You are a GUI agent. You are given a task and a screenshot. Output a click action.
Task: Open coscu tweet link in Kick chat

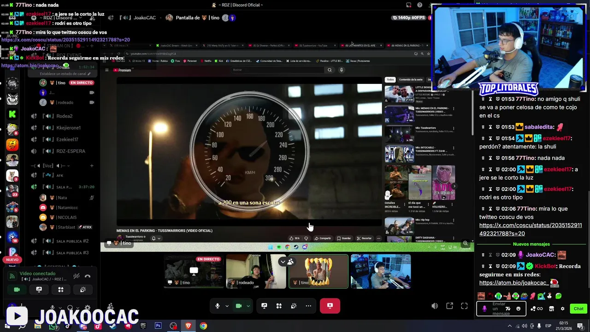coord(531,230)
